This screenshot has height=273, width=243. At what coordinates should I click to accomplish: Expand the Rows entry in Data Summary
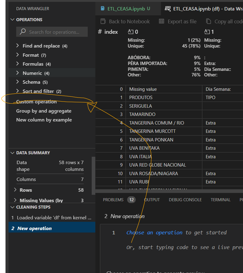(15, 190)
